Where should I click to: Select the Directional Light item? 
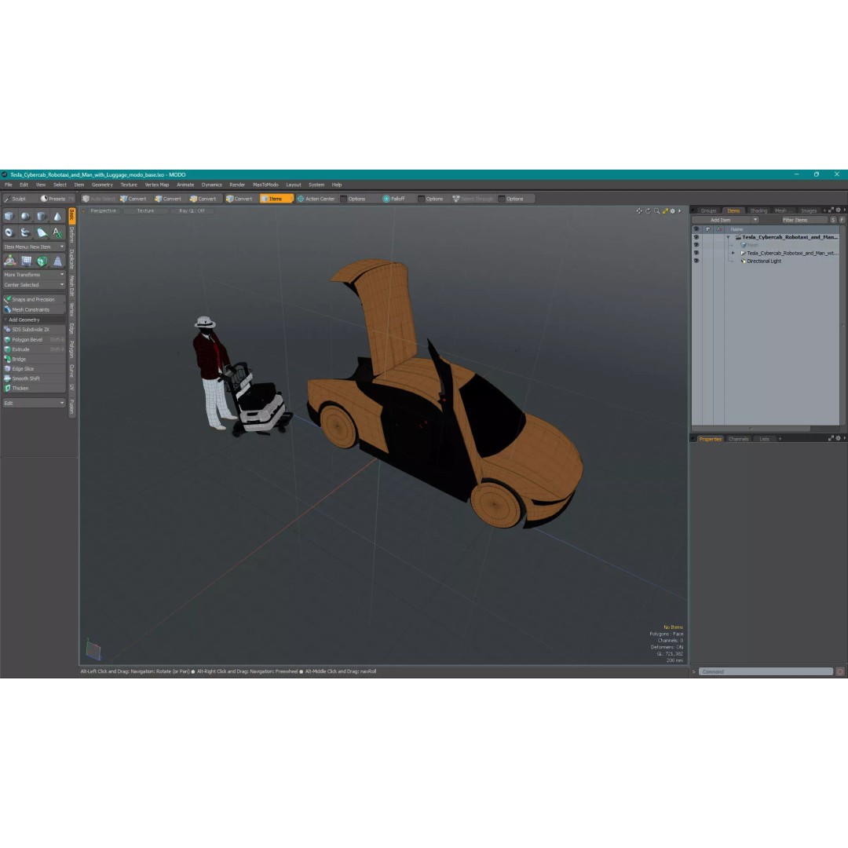click(764, 261)
